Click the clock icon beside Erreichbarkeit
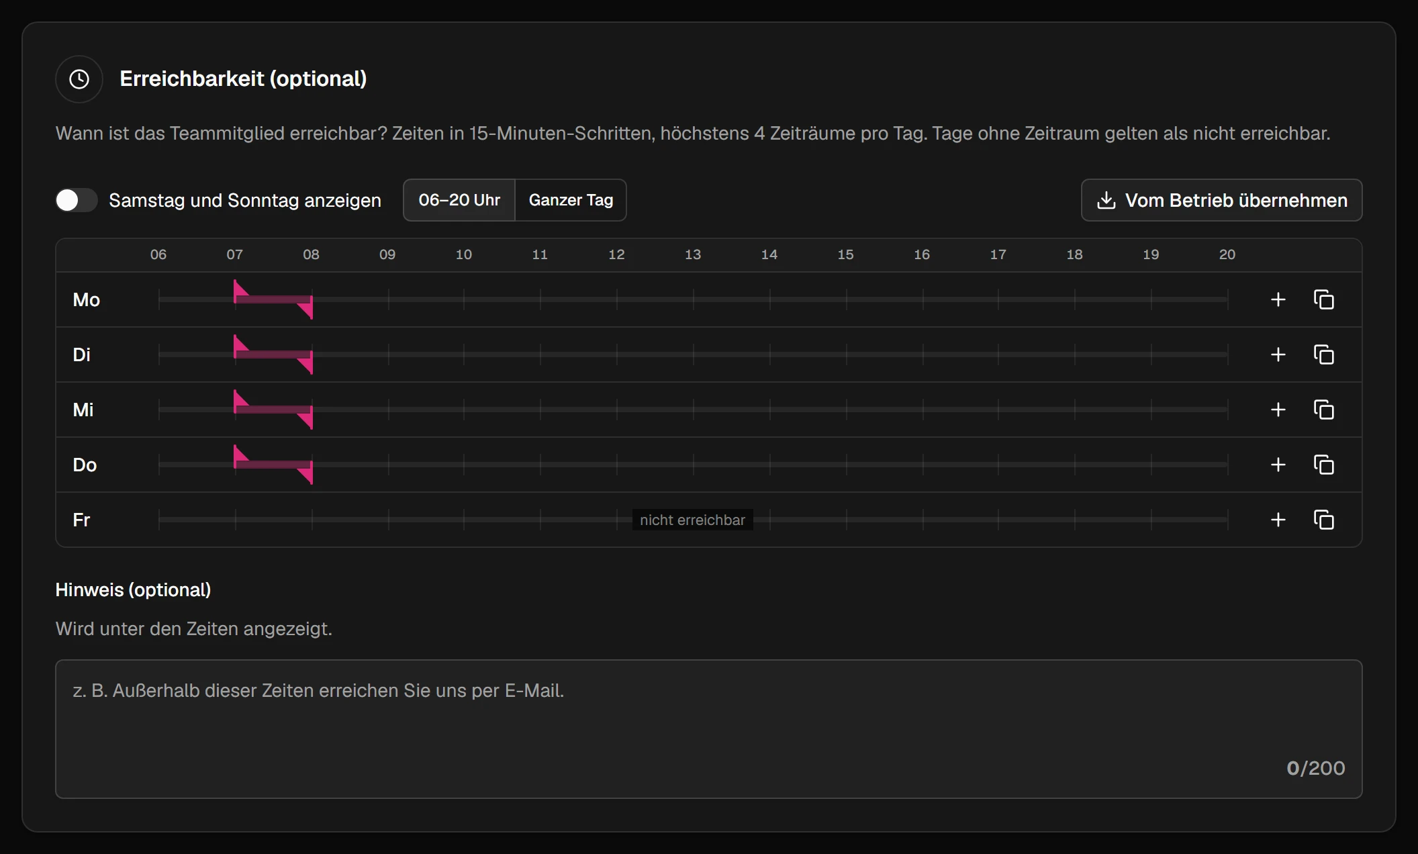The width and height of the screenshot is (1418, 854). point(79,79)
